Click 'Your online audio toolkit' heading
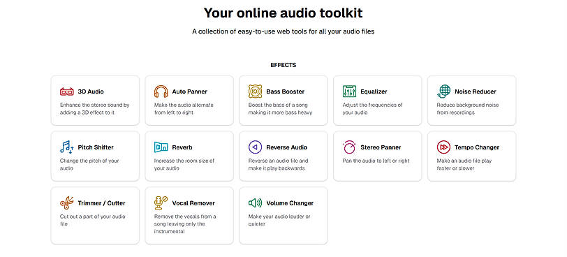The width and height of the screenshot is (567, 257). 283,13
